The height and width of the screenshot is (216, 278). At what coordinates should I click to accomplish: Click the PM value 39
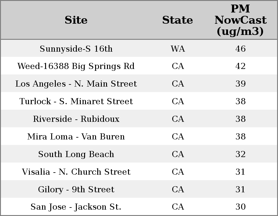click(x=241, y=84)
